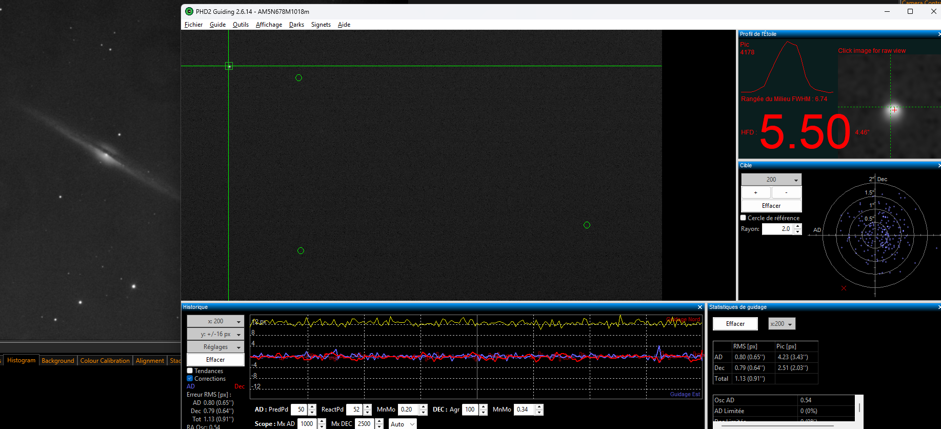941x429 pixels.
Task: Switch to the Background tab in the background window
Action: coord(58,361)
